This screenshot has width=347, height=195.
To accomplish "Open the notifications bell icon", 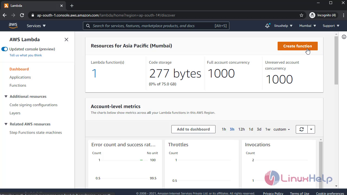I will coord(267,26).
